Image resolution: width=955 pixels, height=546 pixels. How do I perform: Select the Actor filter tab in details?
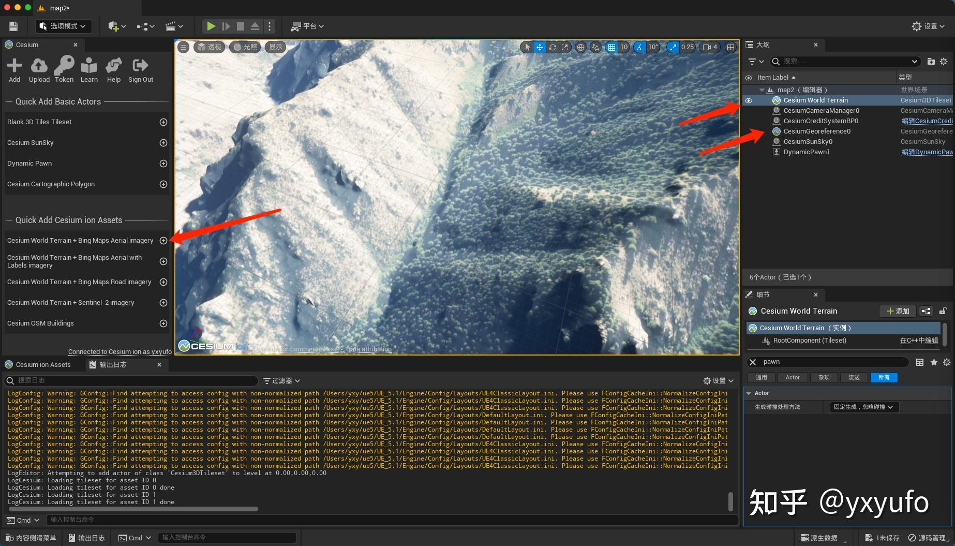point(793,377)
